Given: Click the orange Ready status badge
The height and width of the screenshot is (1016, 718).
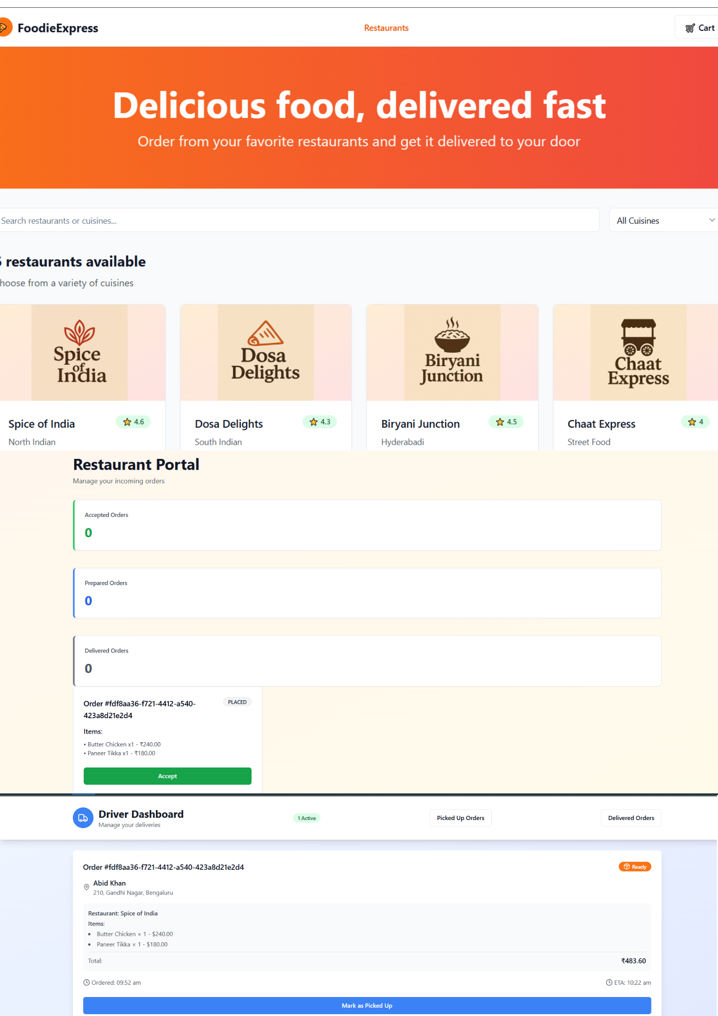Looking at the screenshot, I should point(634,867).
